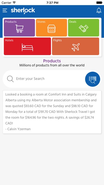
Task: Open the barcode scanner search
Action: coord(93,79)
